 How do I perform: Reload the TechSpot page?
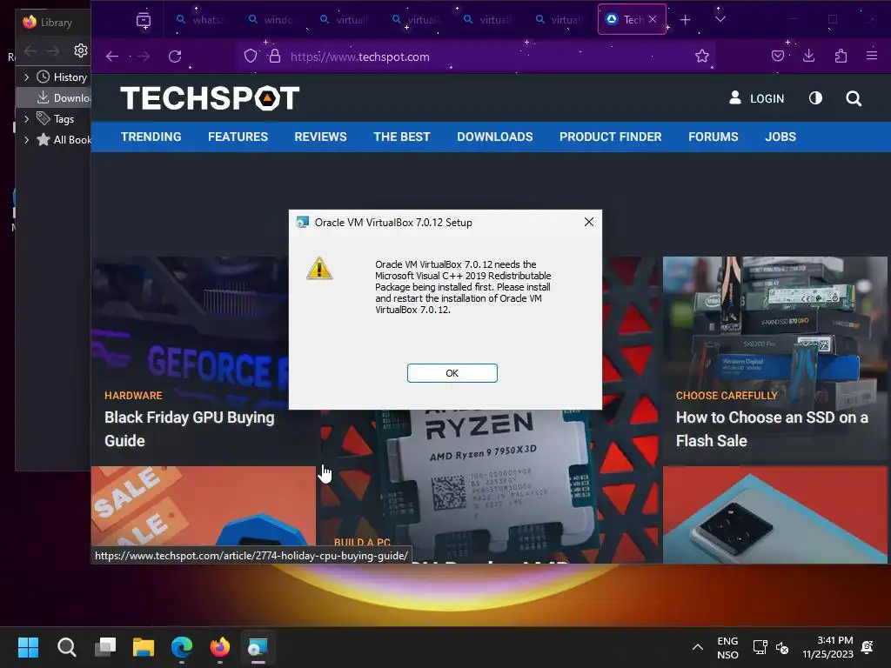175,57
